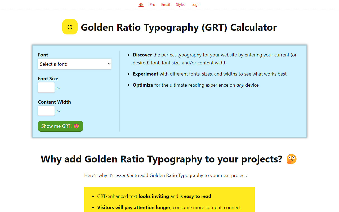339x212 pixels.
Task: Click the yellow φ logo beside the page title
Action: (70, 26)
